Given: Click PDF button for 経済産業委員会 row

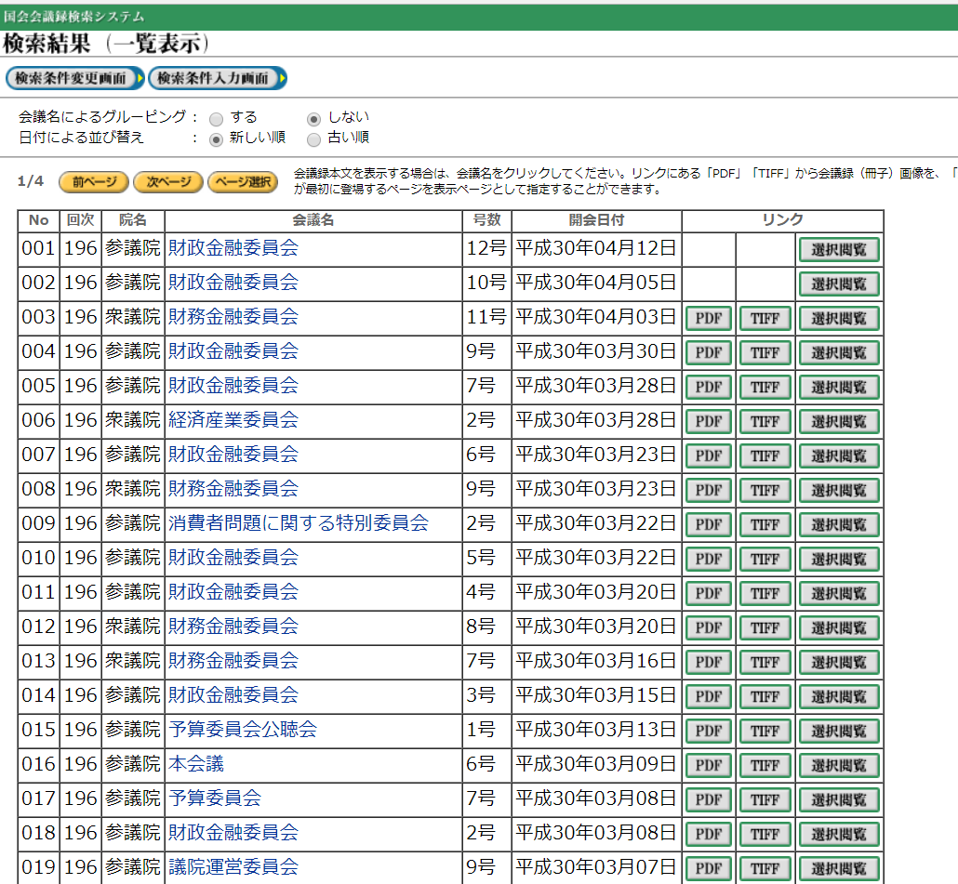Looking at the screenshot, I should tap(709, 422).
